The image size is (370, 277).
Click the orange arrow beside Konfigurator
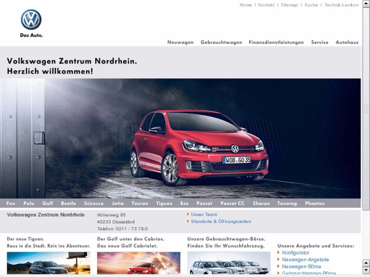pyautogui.click(x=278, y=253)
